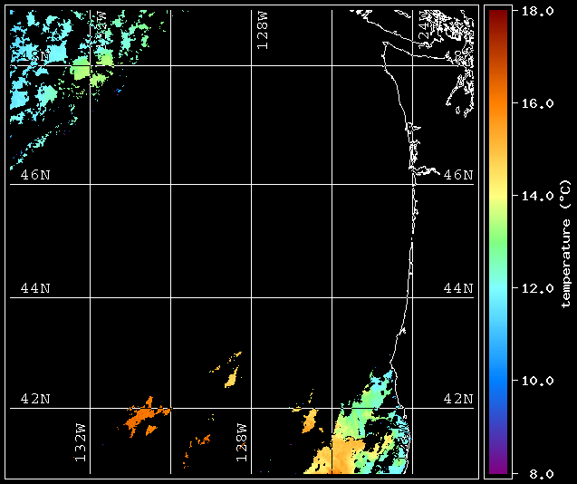Click the 128W longitude label at top
Image resolution: width=577 pixels, height=484 pixels.
pos(263,30)
